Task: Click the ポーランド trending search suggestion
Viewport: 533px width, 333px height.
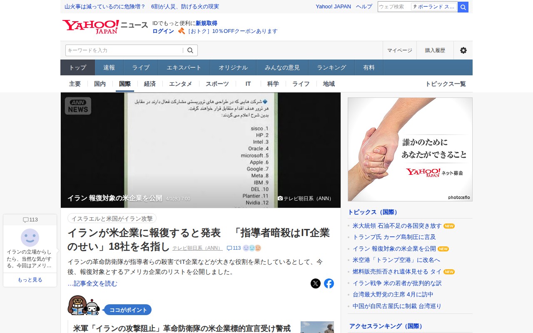Action: pos(434,7)
